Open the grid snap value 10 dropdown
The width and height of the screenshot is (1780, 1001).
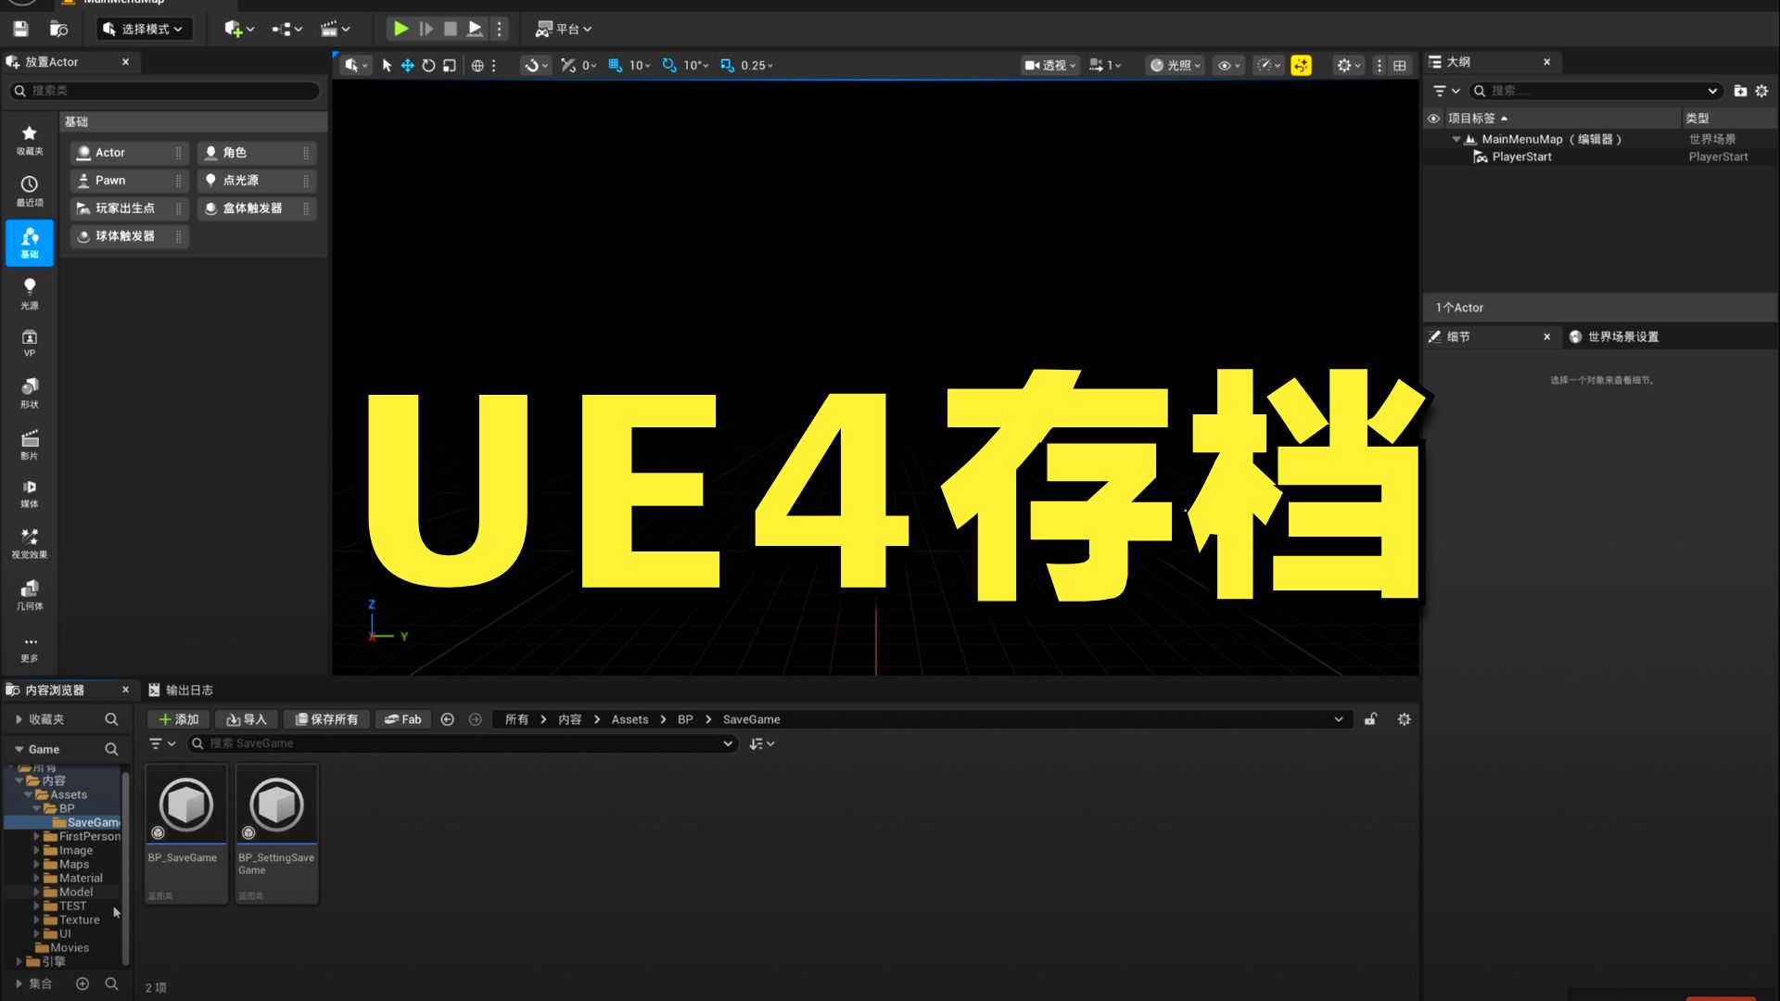coord(640,66)
